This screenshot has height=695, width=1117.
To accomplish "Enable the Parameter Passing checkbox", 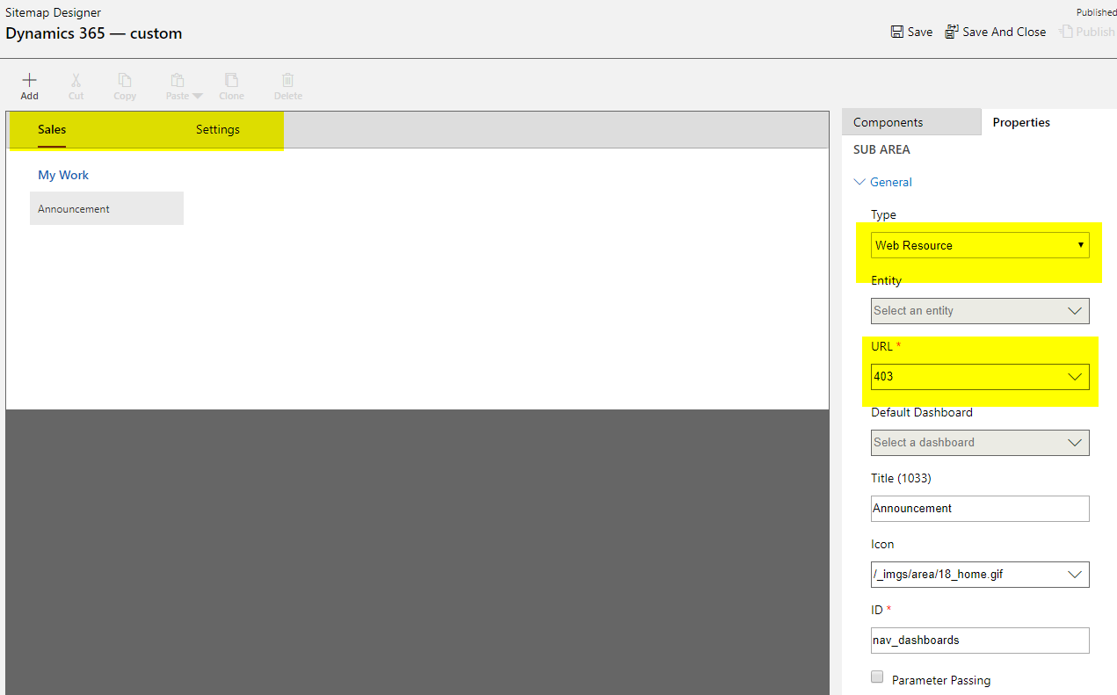I will point(876,677).
